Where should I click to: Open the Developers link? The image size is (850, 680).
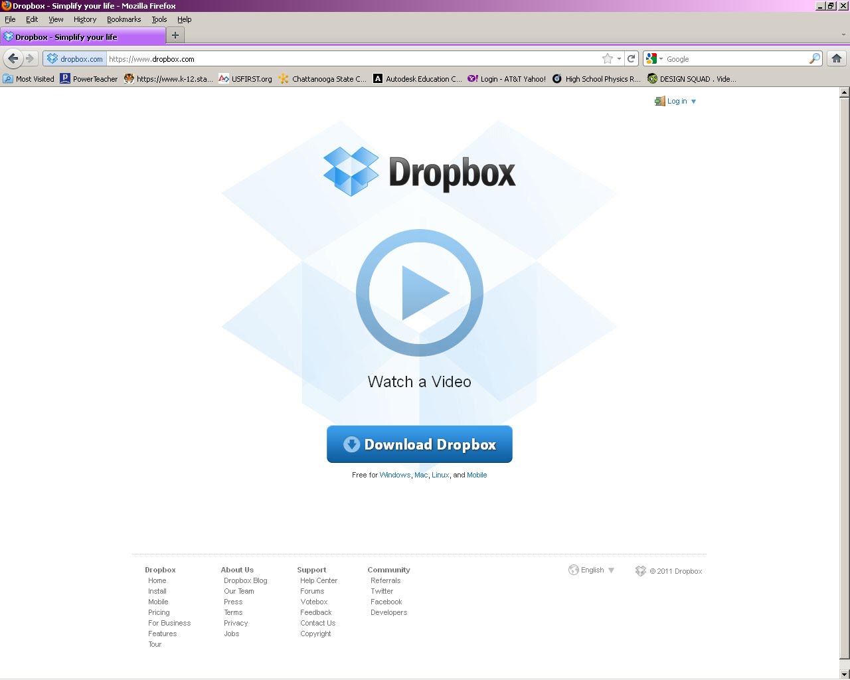tap(389, 612)
